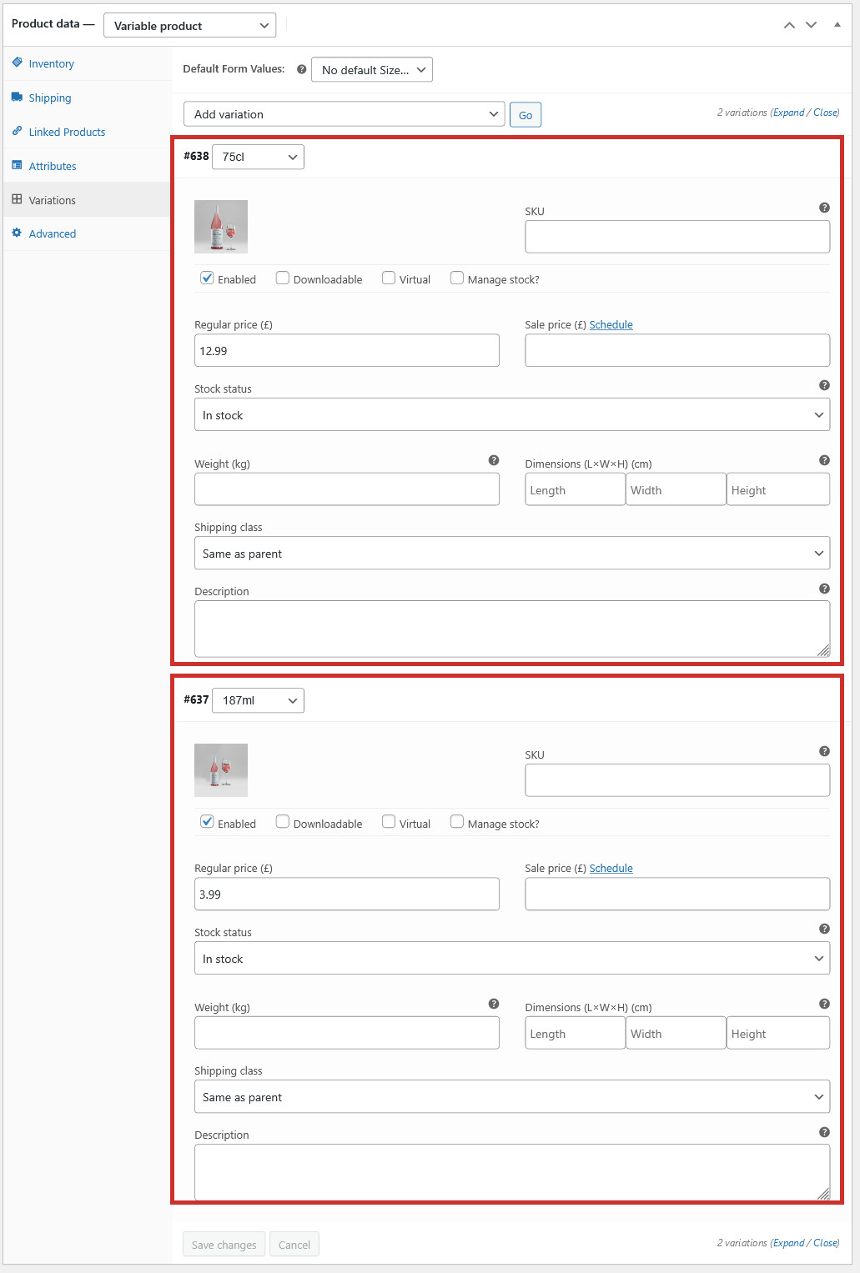Click the Schedule link in variation #638
The height and width of the screenshot is (1273, 860).
(x=611, y=325)
